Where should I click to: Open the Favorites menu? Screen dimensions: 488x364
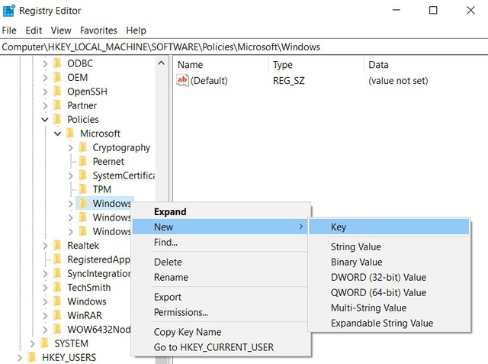(x=98, y=31)
